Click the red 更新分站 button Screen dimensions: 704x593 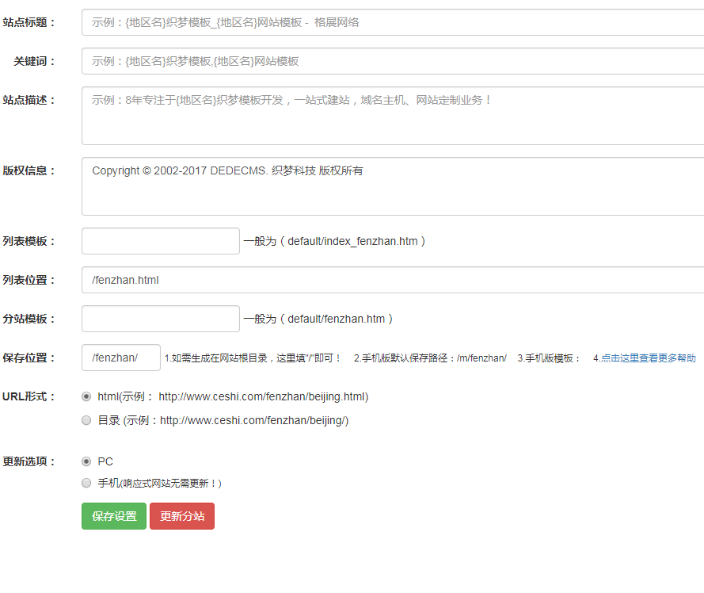(x=182, y=516)
